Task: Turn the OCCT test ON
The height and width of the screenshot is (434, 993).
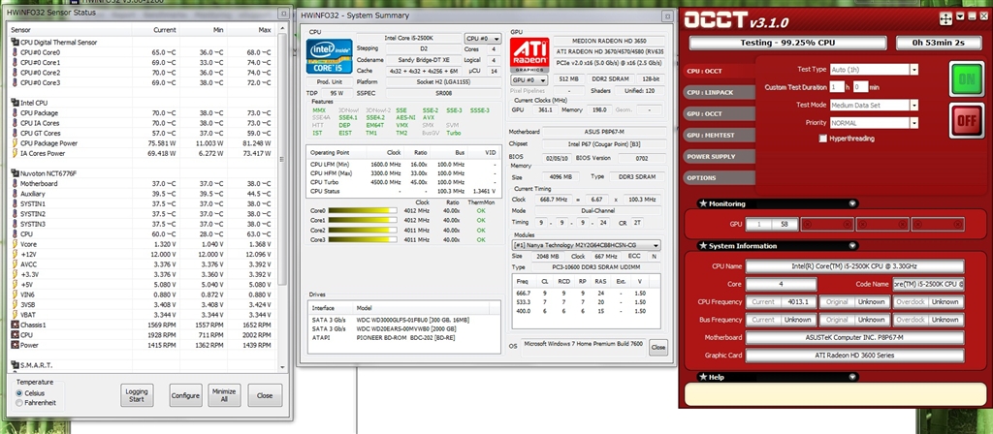Action: coord(967,79)
